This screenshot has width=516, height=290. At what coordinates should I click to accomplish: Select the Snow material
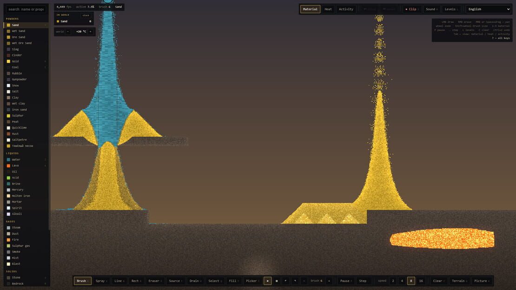tap(26, 85)
